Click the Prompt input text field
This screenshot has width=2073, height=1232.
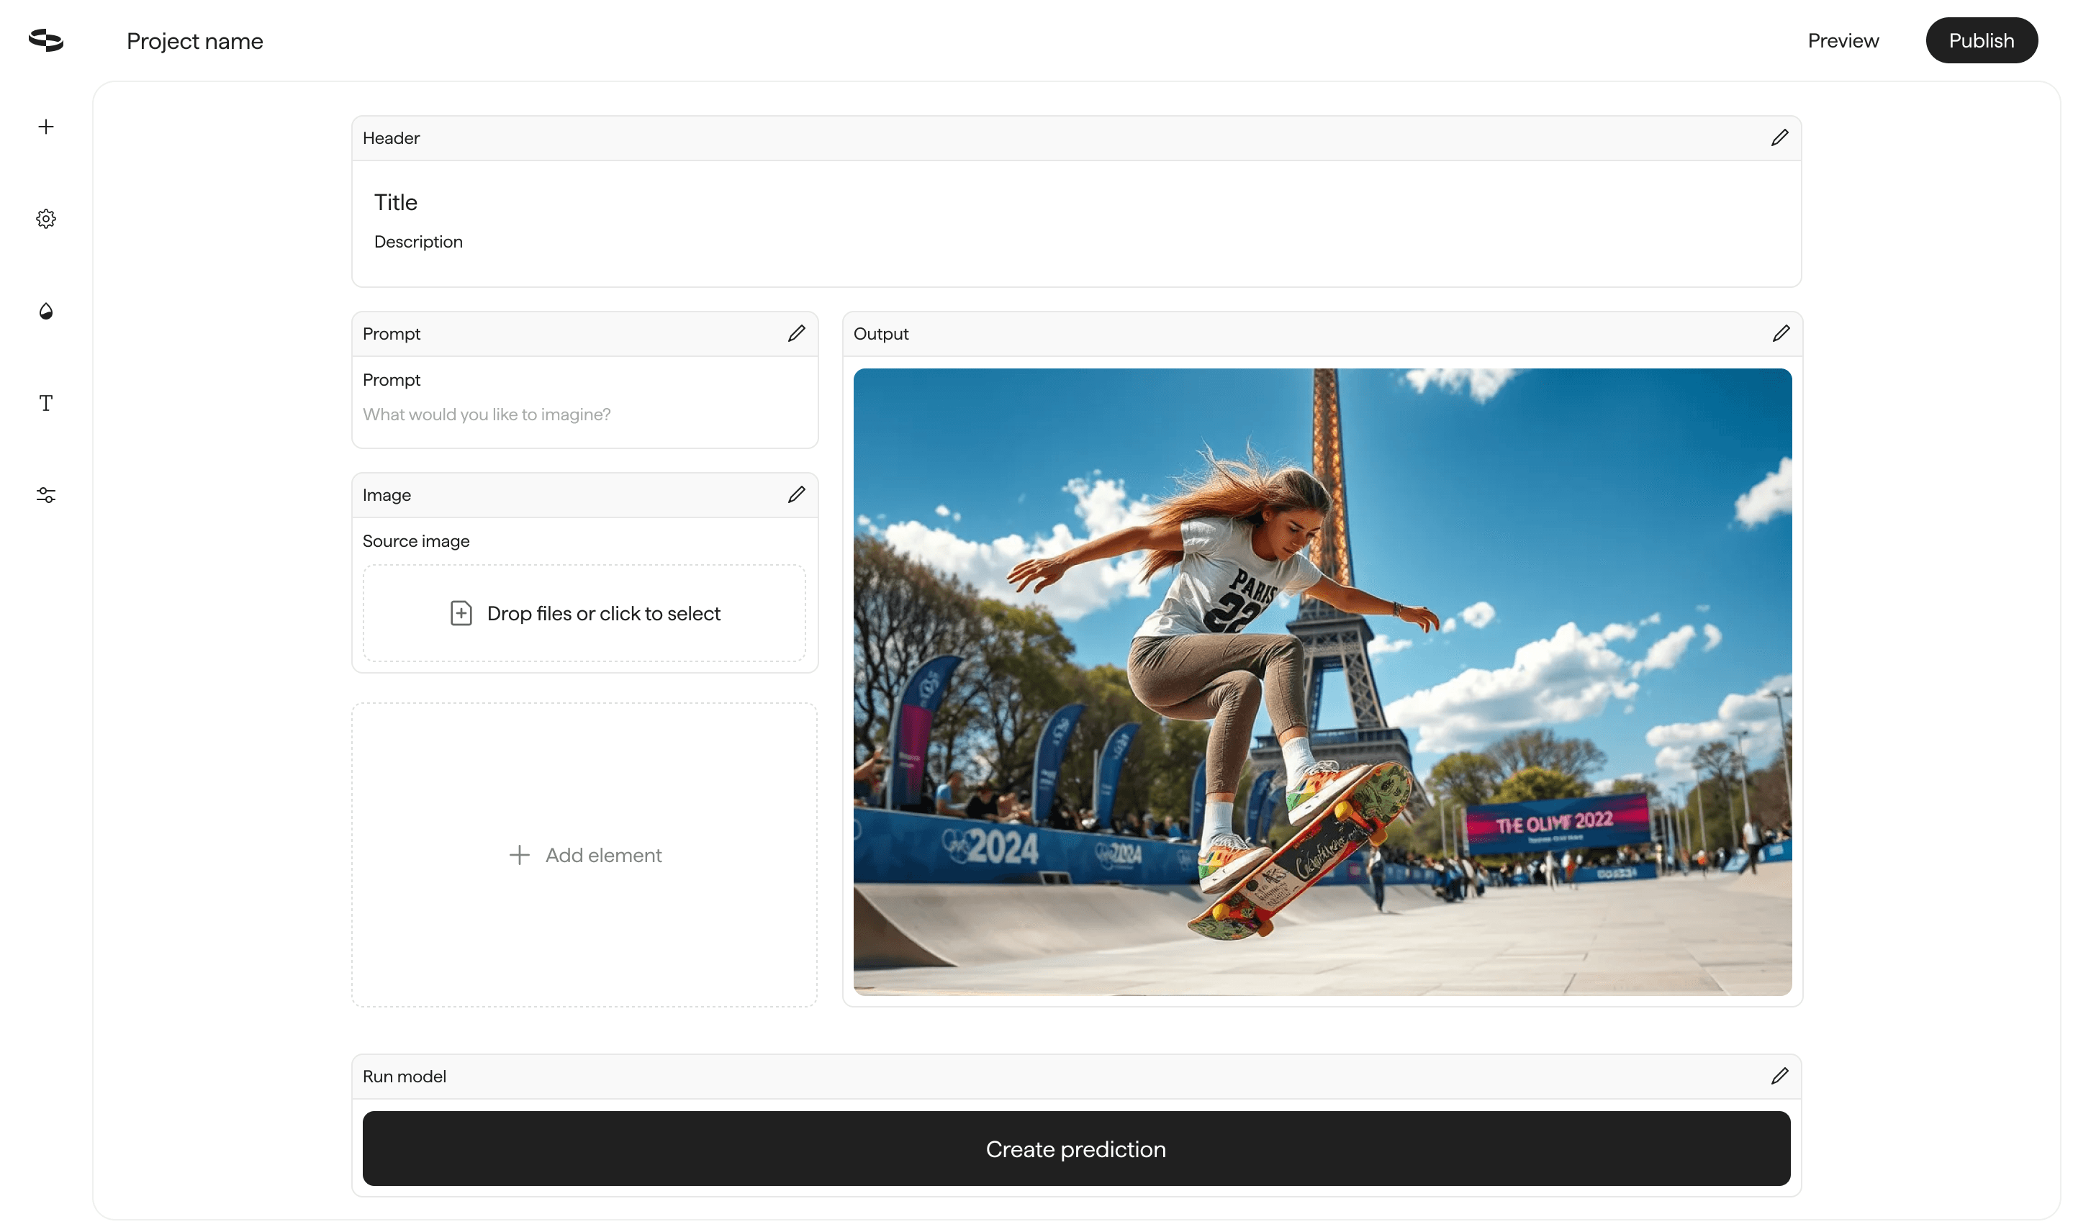coord(584,415)
